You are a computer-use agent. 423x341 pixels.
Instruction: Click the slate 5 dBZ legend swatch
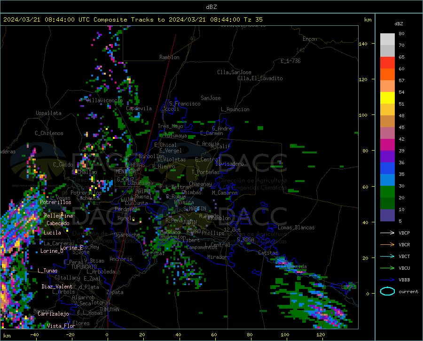pos(387,215)
